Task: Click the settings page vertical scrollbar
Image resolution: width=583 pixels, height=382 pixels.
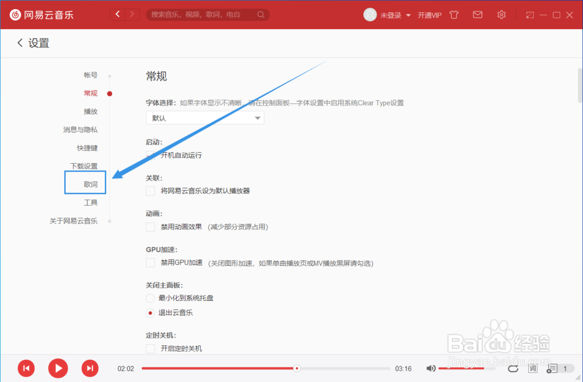Action: 580,86
